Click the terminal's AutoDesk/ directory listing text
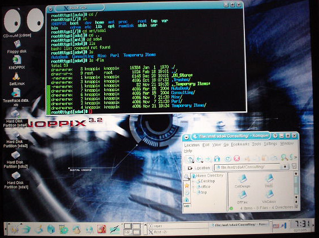319x238 pixels. coord(181,88)
